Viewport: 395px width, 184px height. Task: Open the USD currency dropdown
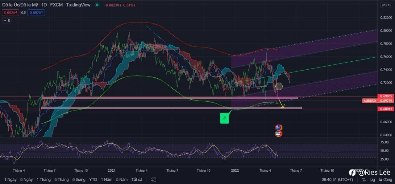point(386,5)
